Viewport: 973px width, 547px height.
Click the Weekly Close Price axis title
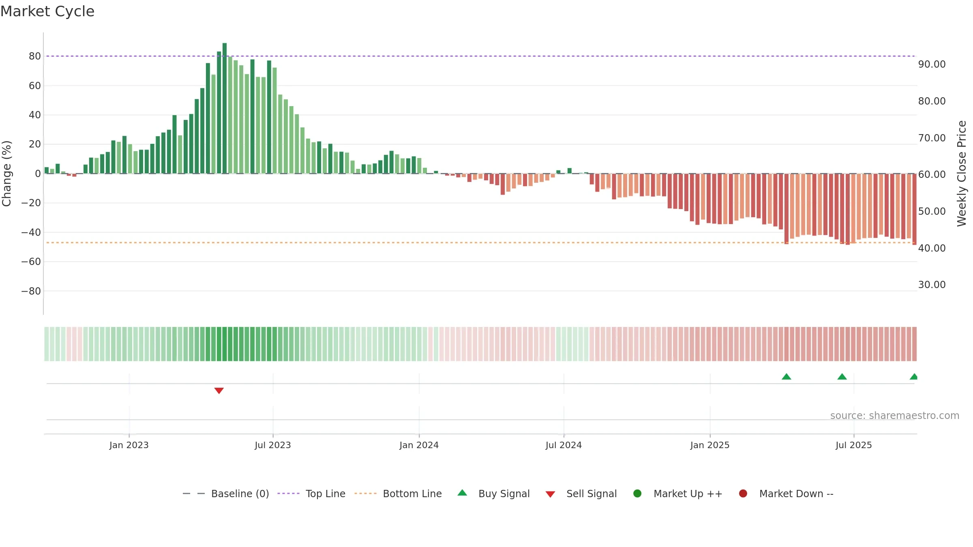point(962,173)
